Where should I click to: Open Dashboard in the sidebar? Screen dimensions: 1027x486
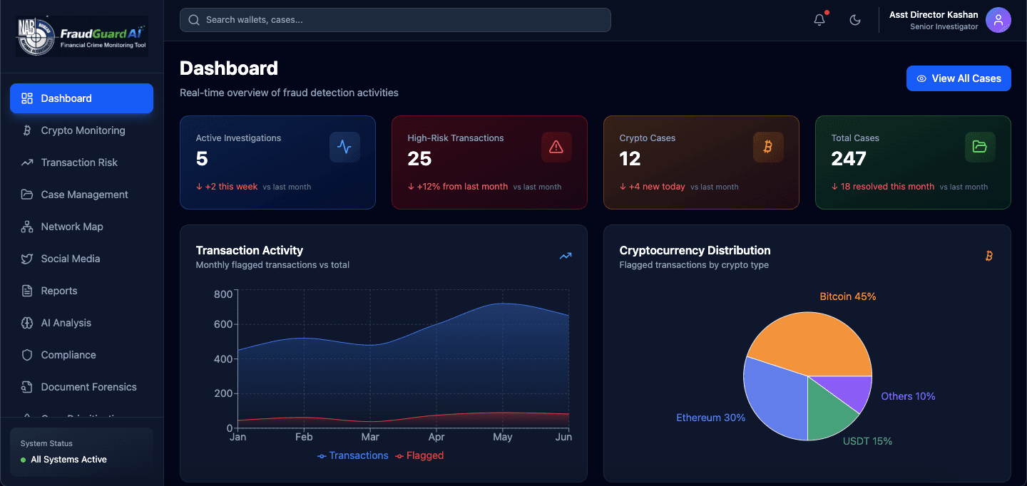[81, 98]
